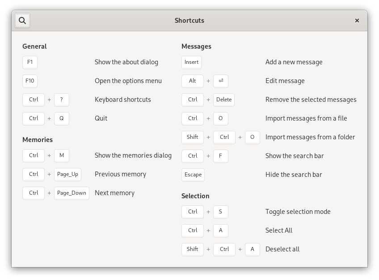Click the Escape keycap
This screenshot has width=379, height=280.
[x=193, y=175]
